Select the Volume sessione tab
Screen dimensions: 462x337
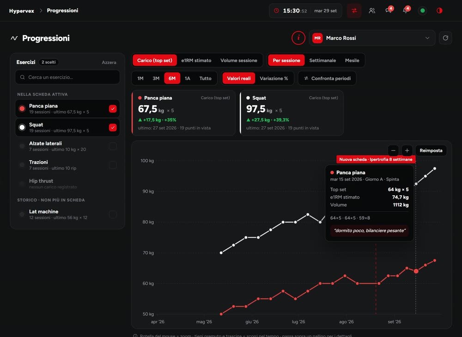click(239, 60)
